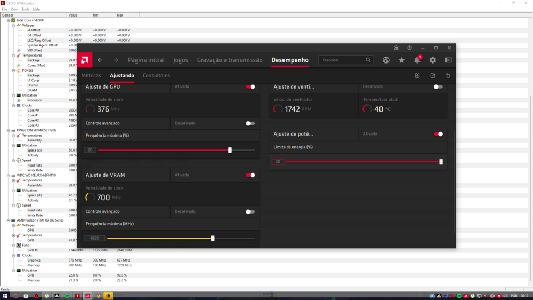This screenshot has height=300, width=533.
Task: Turn on VRAM Controle avançado toggle
Action: point(250,212)
